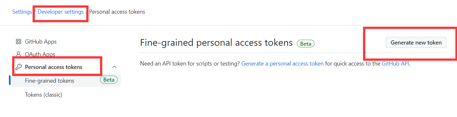Click the Generate new token button
This screenshot has height=117, width=457.
pyautogui.click(x=416, y=43)
